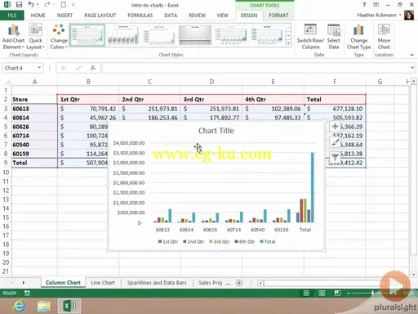The width and height of the screenshot is (418, 314).
Task: Click the Select All corner triangle
Action: coord(7,82)
